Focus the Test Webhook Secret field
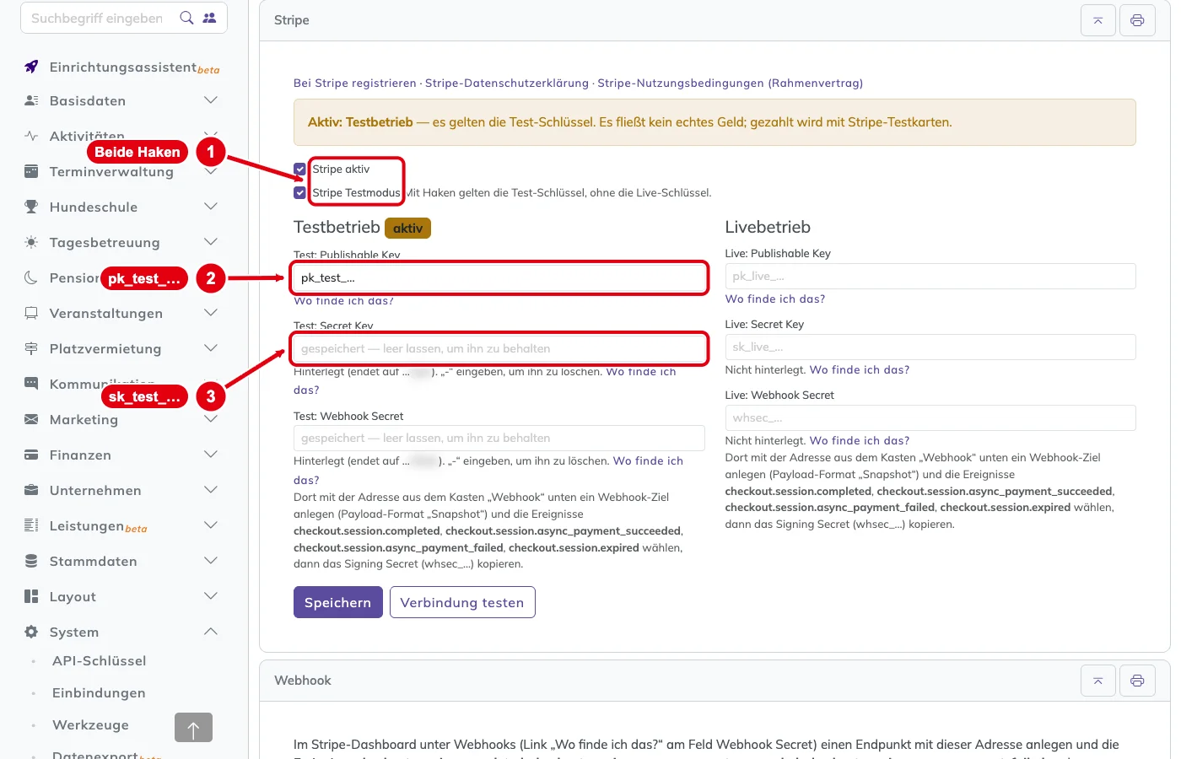The height and width of the screenshot is (759, 1181). [x=499, y=438]
